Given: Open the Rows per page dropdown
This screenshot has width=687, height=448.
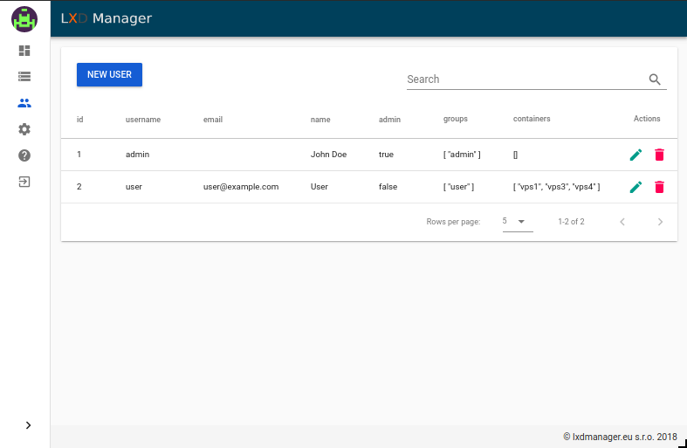Looking at the screenshot, I should [518, 221].
